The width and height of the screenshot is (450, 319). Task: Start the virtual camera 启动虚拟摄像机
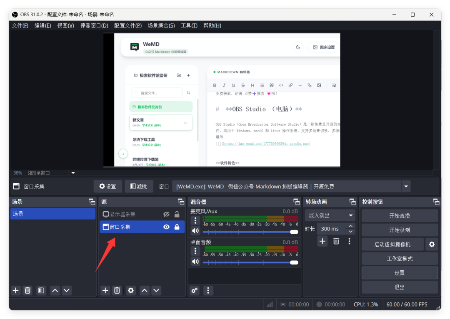point(392,244)
